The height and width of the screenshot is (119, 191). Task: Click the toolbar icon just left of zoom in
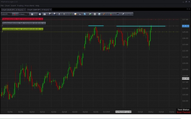(x=44, y=14)
